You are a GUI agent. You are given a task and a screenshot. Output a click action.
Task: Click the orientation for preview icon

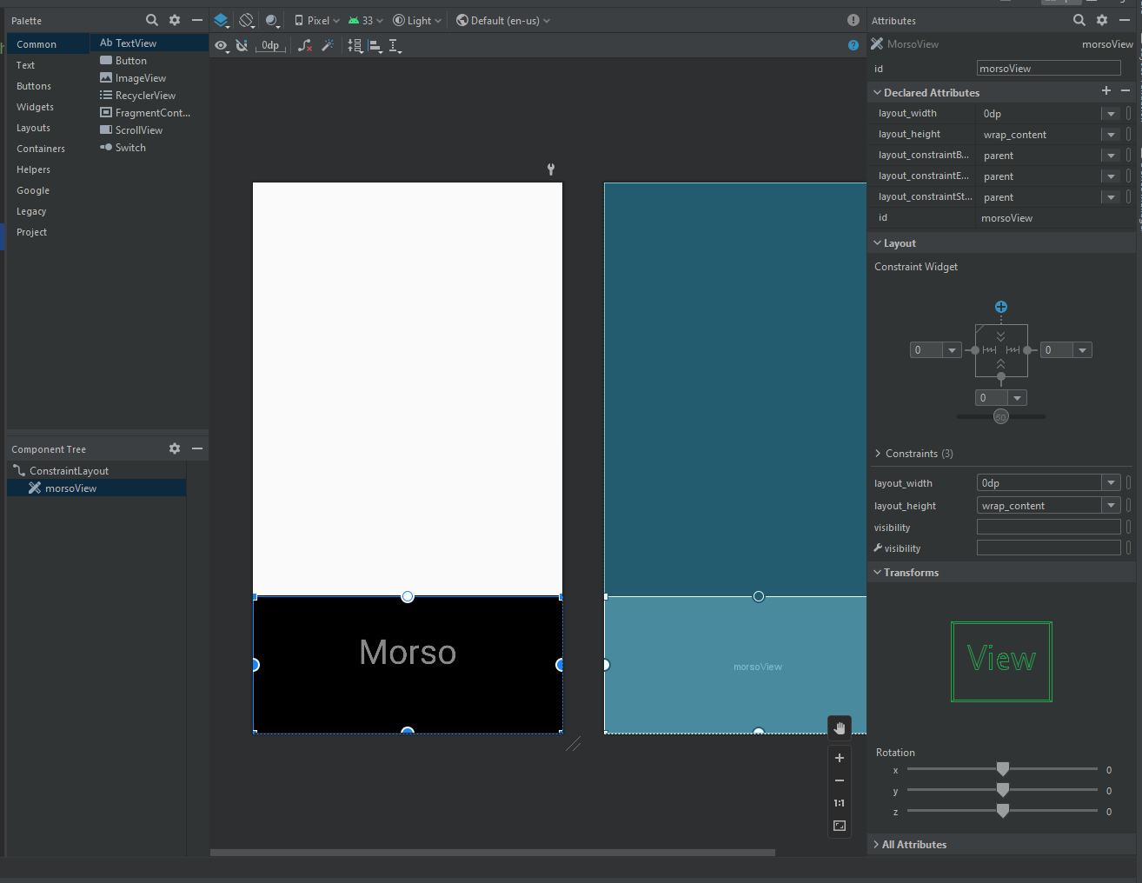click(247, 20)
